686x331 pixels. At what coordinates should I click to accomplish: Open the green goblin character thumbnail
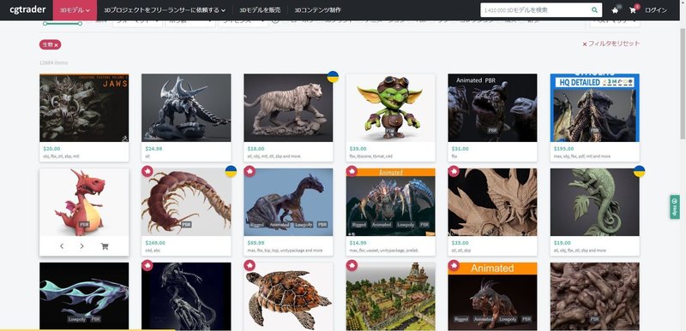coord(390,108)
